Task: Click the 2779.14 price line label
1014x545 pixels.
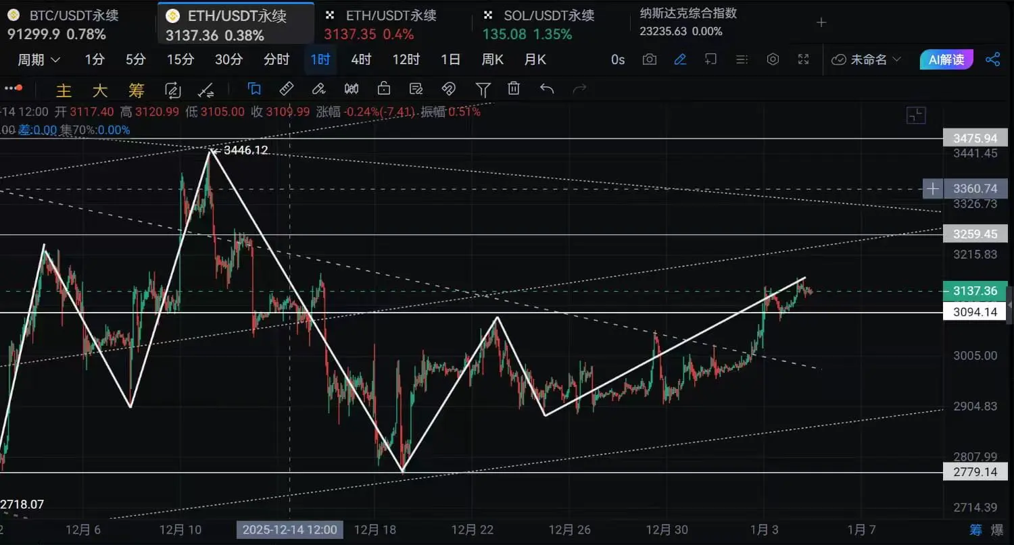Action: tap(975, 472)
